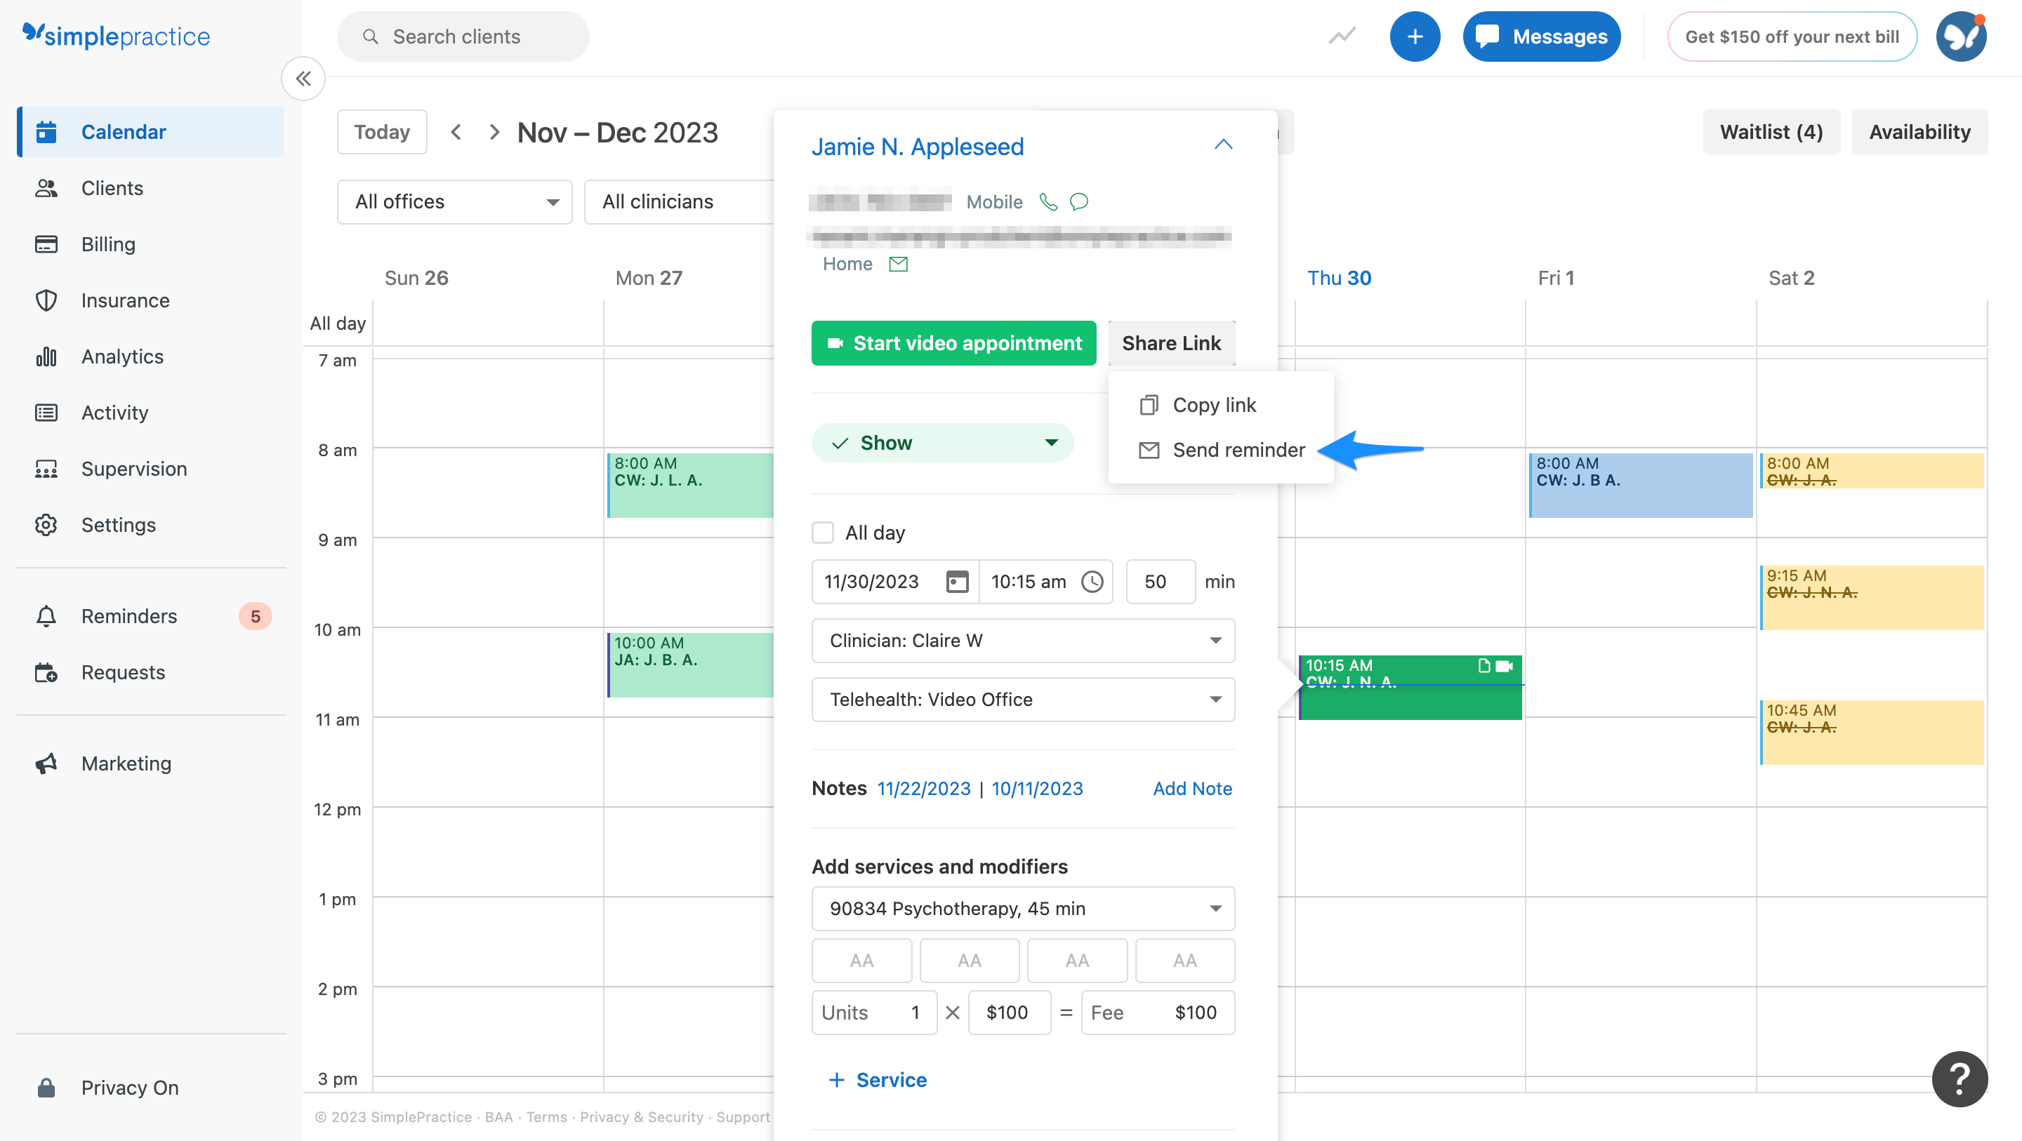Click the Add Note link
Image resolution: width=2022 pixels, height=1141 pixels.
pyautogui.click(x=1191, y=789)
